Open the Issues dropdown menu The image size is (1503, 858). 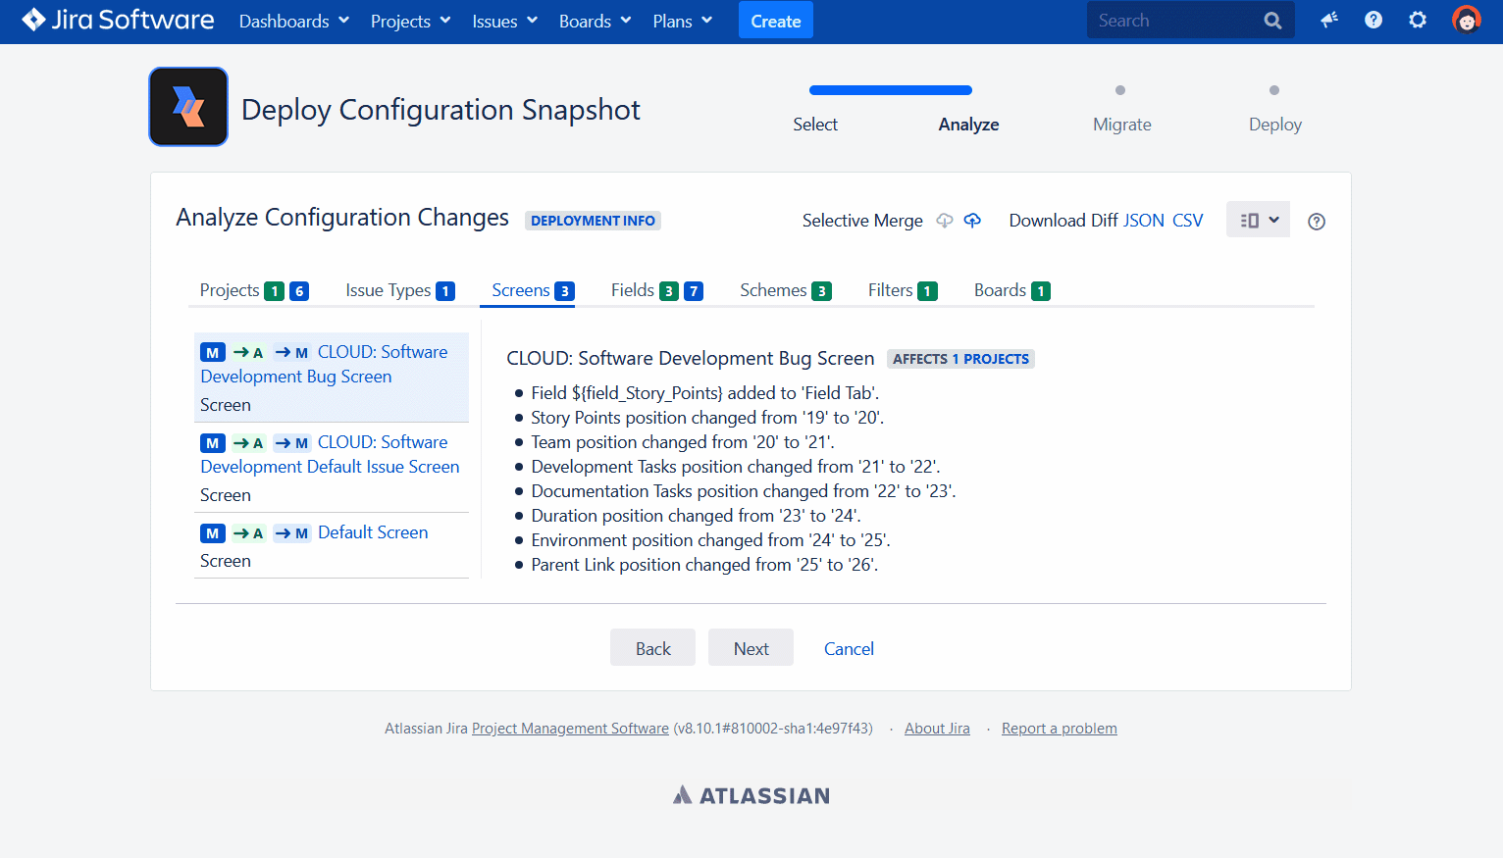point(504,21)
